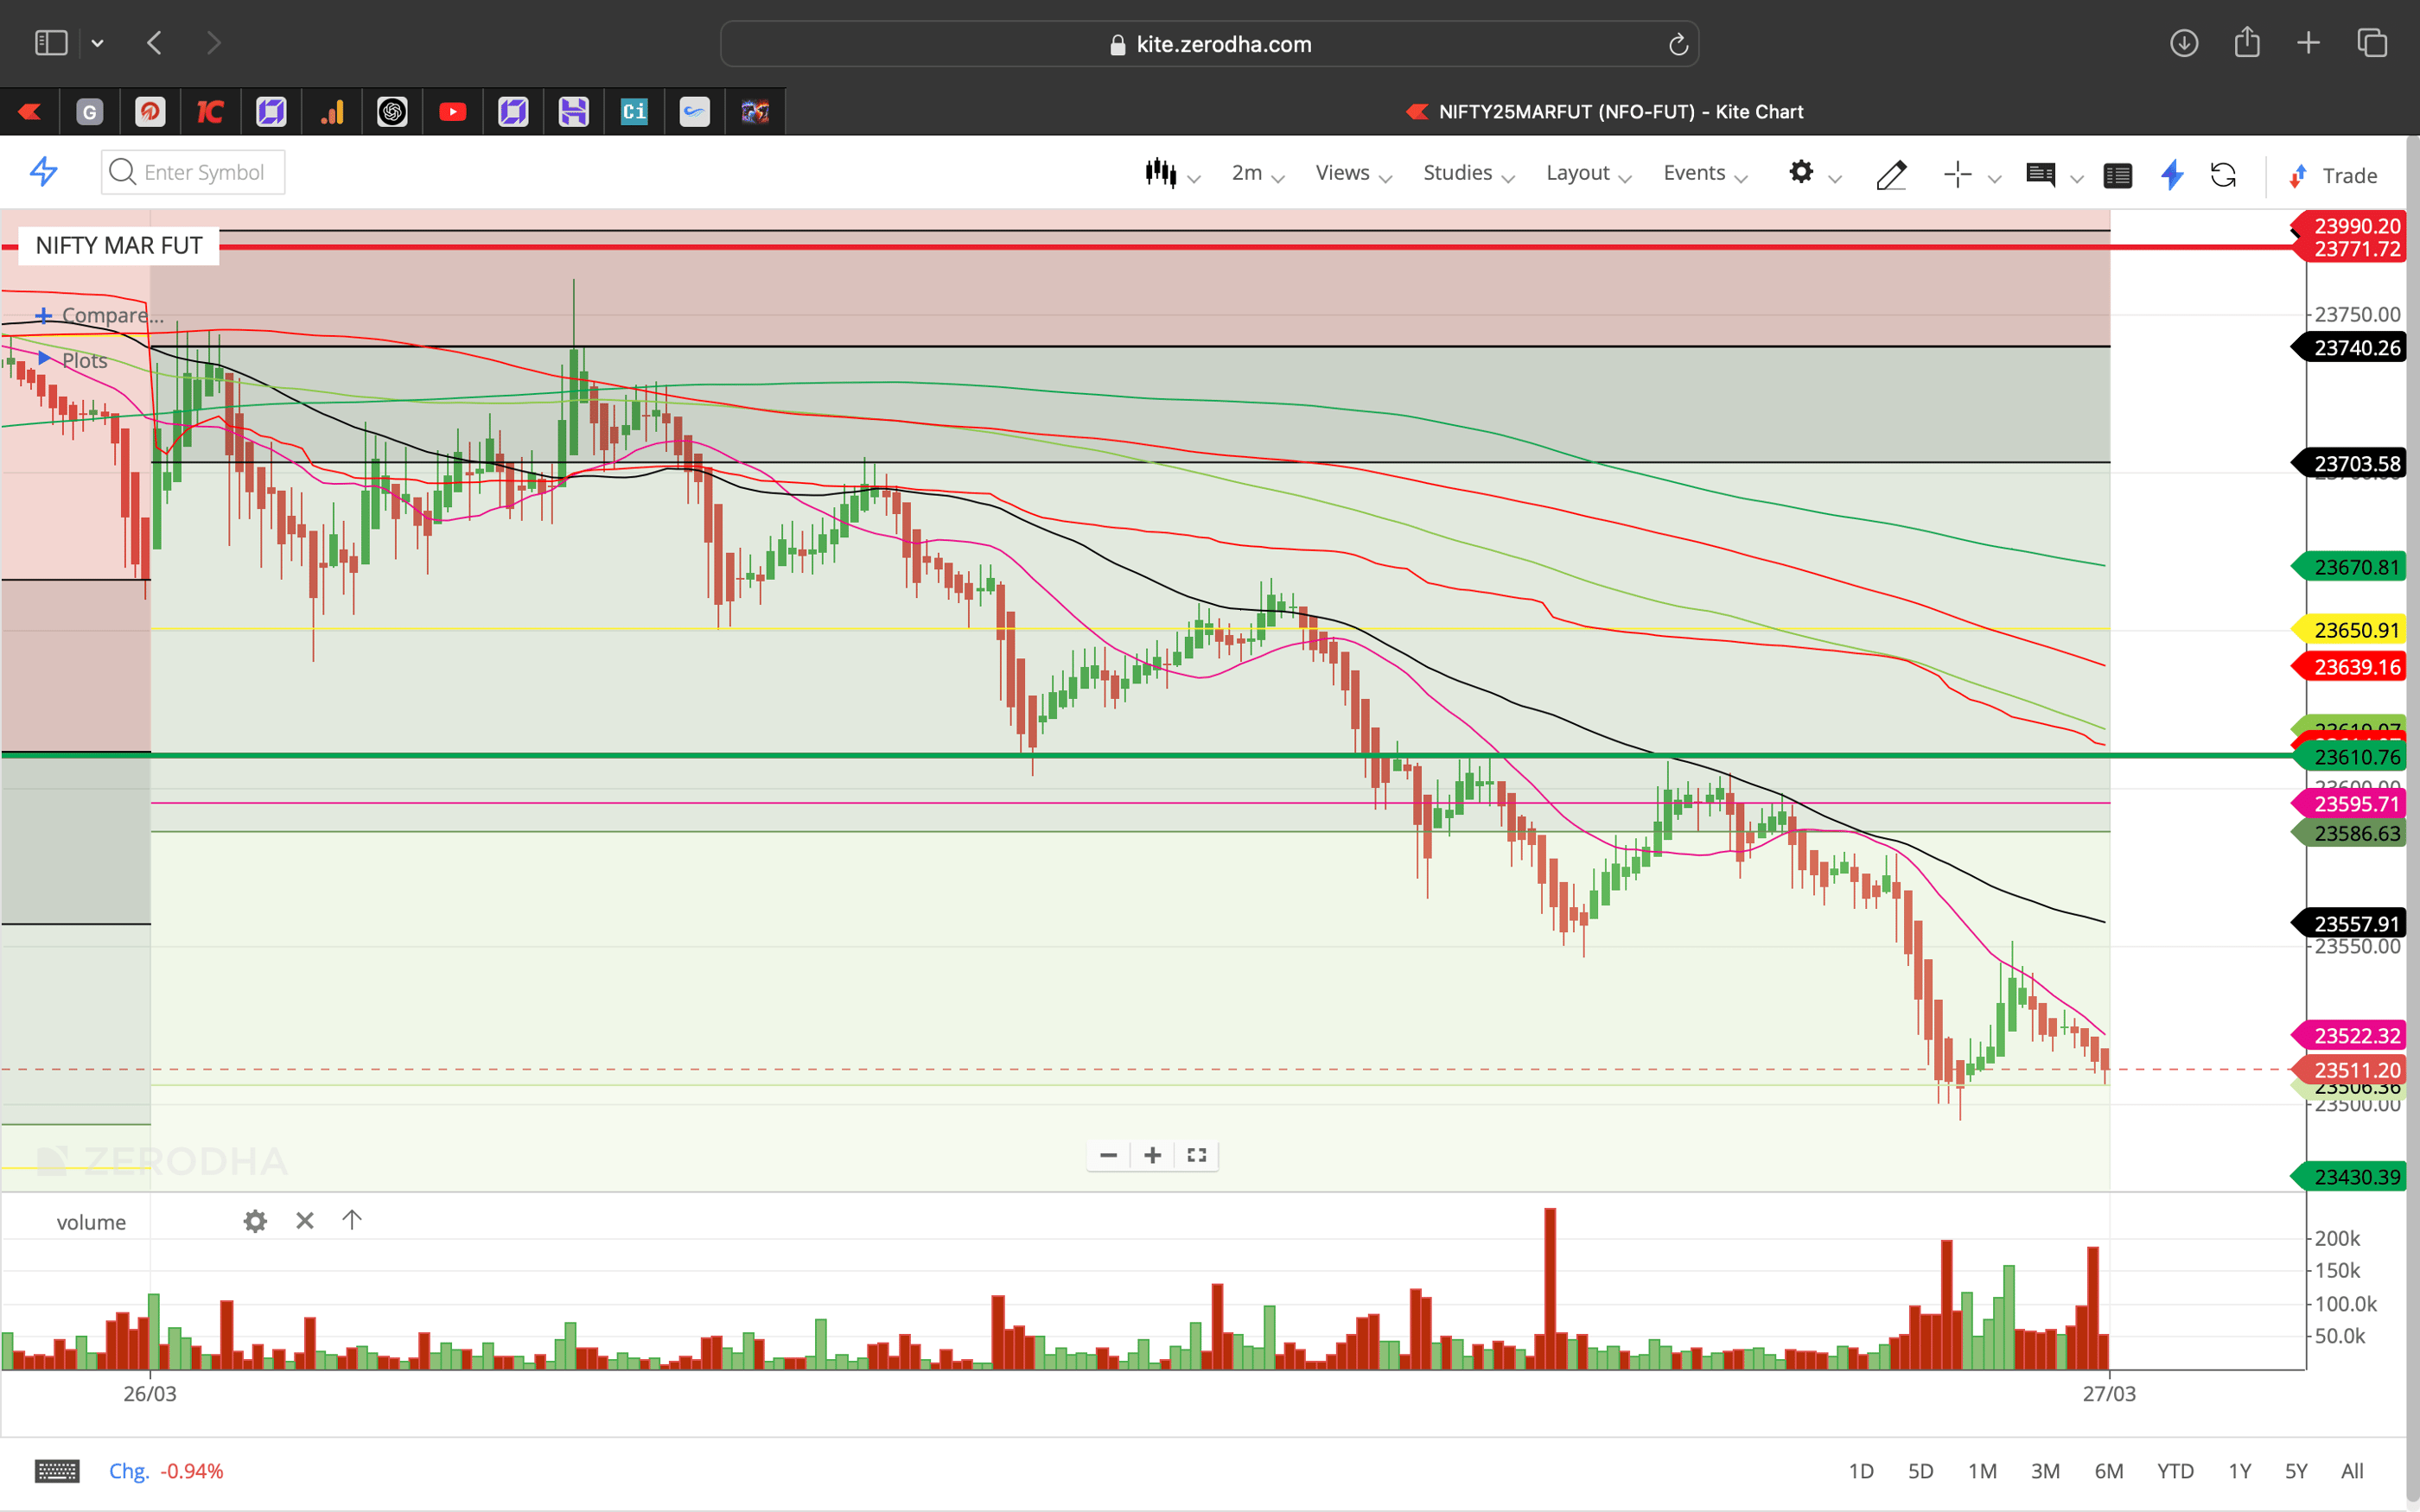Expand the Plots section on the chart
This screenshot has height=1512, width=2420.
[84, 360]
